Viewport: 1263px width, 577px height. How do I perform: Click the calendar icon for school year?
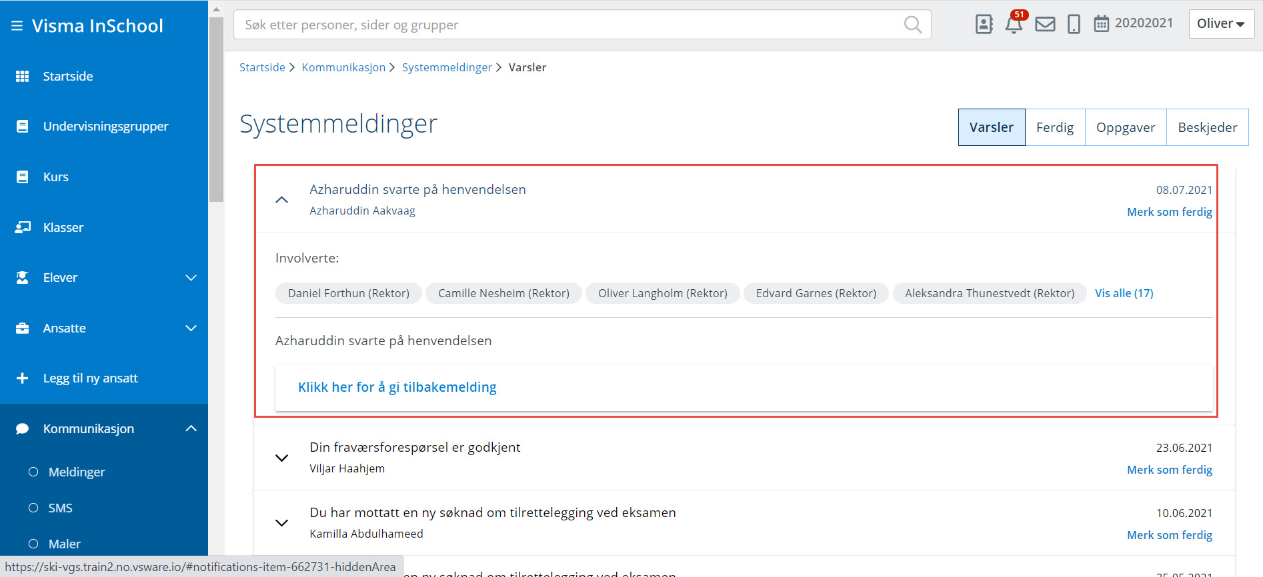pyautogui.click(x=1101, y=24)
